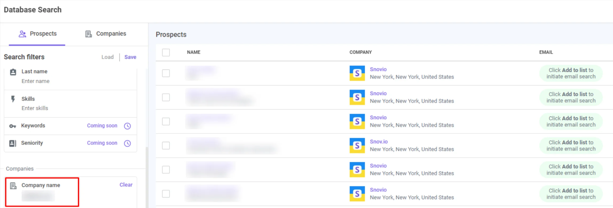The image size is (613, 208).
Task: Click the Snovio logo in first row
Action: pyautogui.click(x=357, y=73)
